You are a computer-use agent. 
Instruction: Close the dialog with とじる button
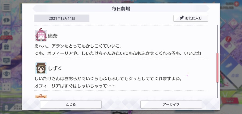[71, 104]
